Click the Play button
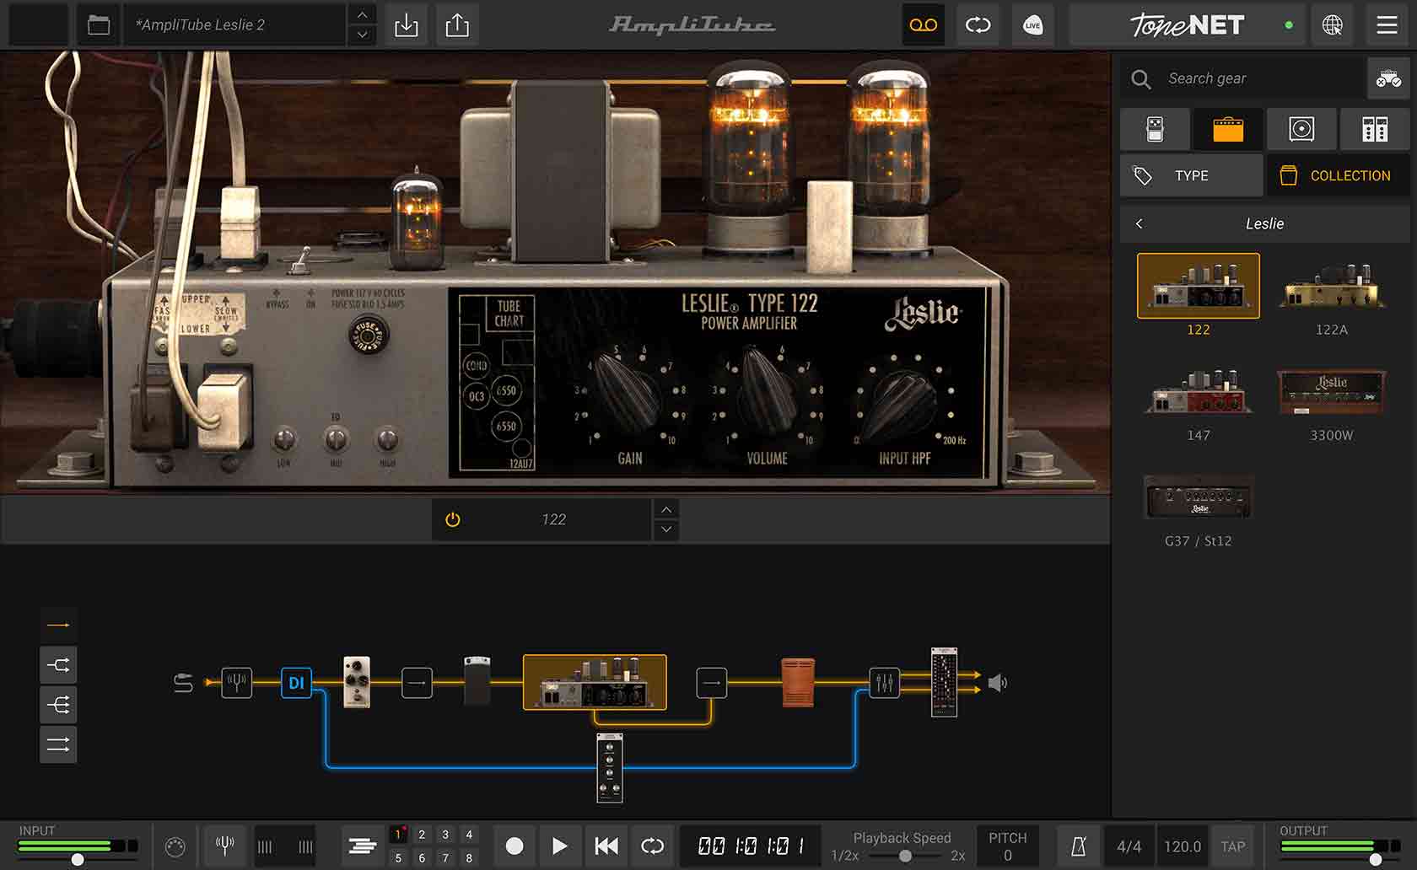 (x=558, y=846)
